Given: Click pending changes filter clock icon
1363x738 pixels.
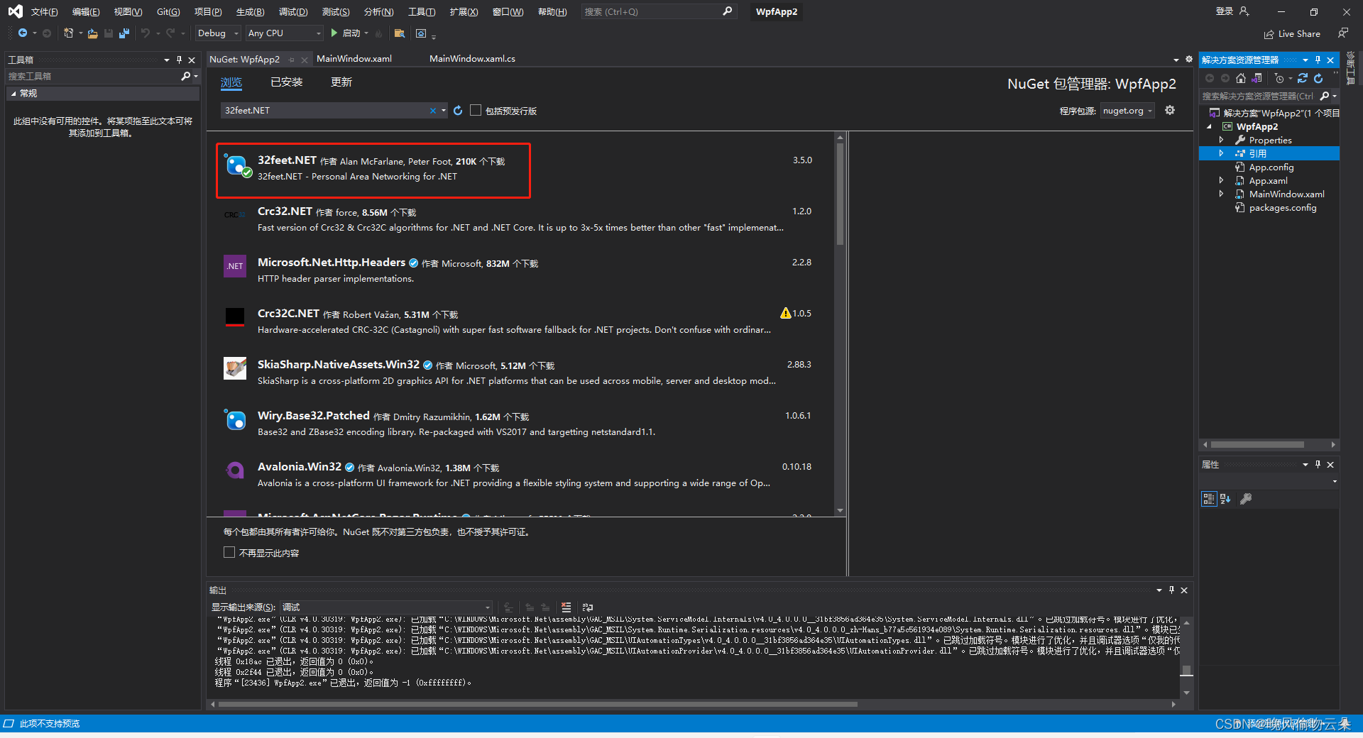Looking at the screenshot, I should (x=1279, y=79).
